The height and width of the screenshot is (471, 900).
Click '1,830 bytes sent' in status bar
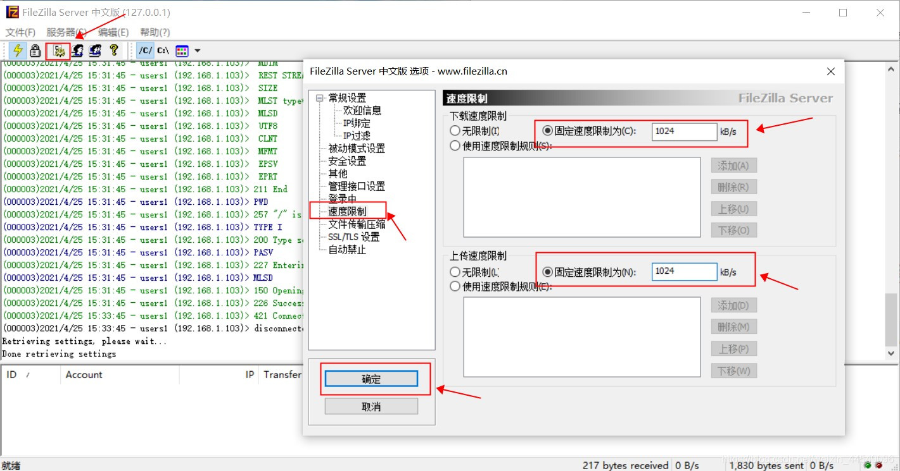tap(766, 465)
